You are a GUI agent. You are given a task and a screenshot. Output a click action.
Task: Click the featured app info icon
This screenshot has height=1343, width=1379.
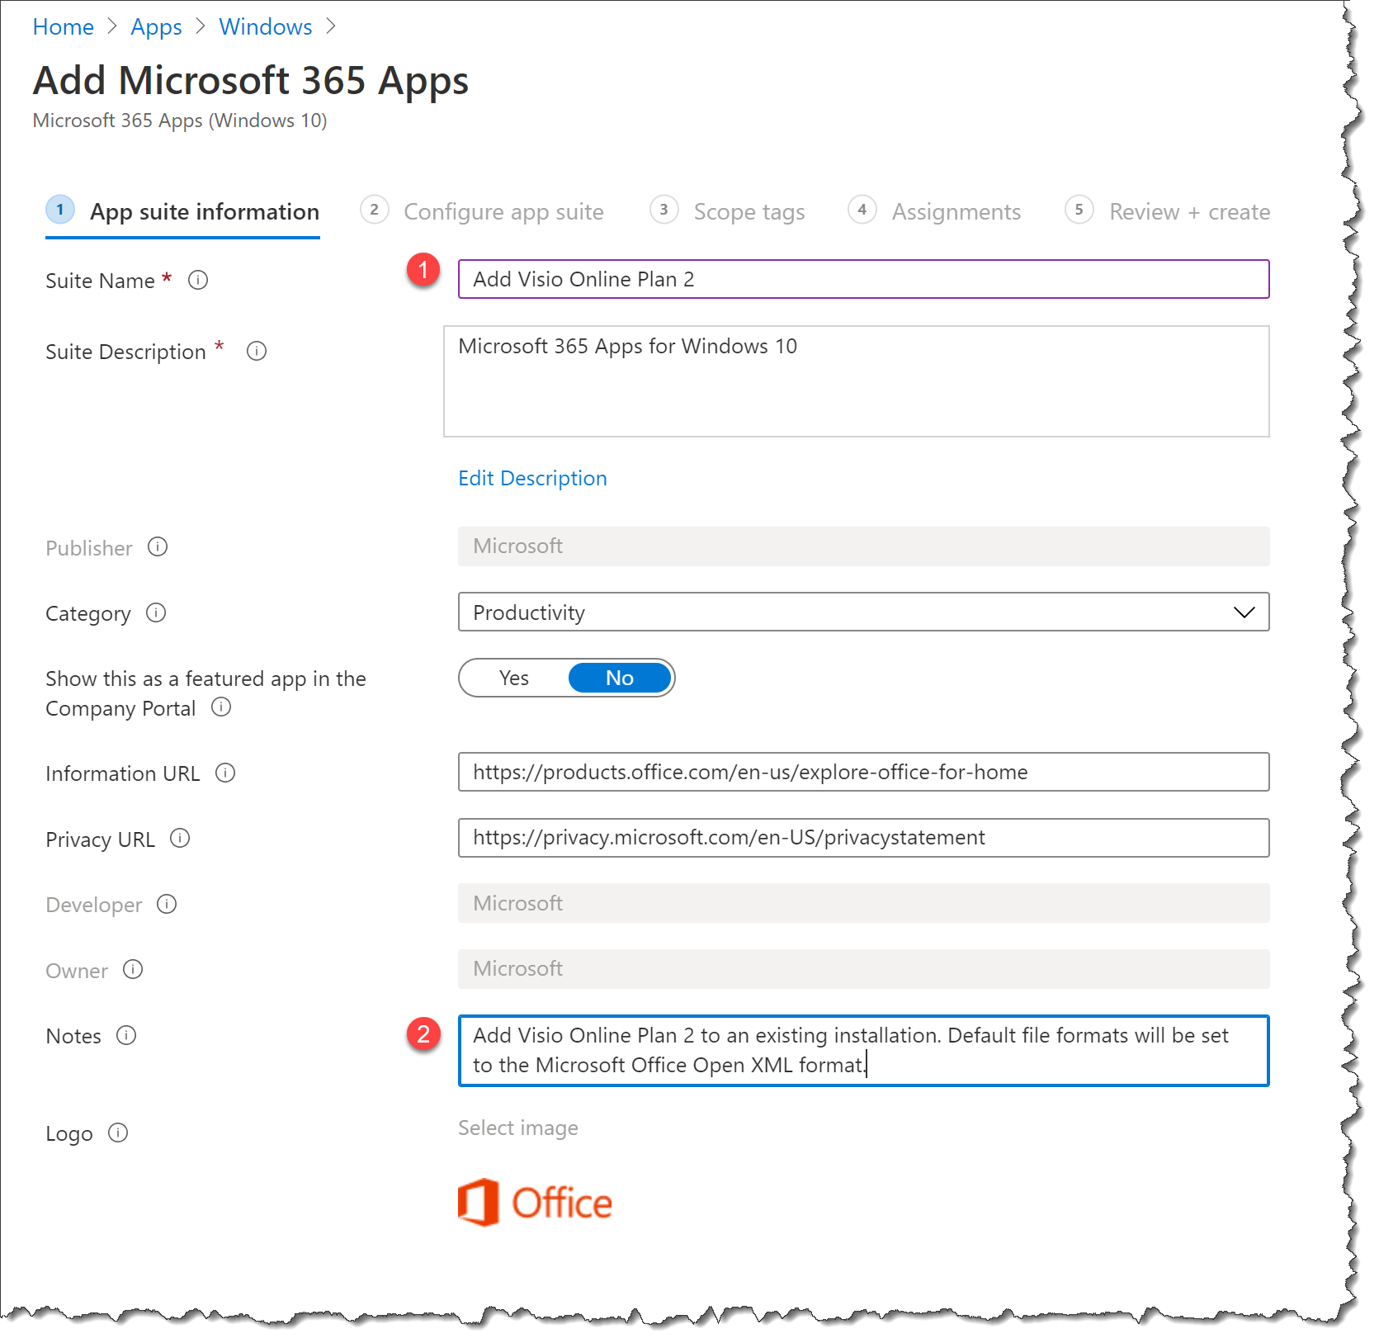(x=221, y=708)
